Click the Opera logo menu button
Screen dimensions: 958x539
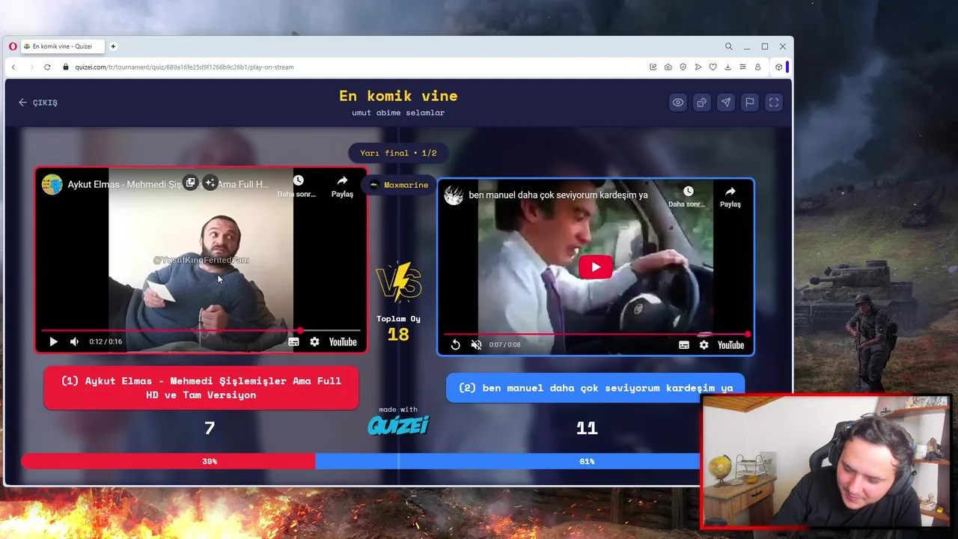[x=13, y=46]
